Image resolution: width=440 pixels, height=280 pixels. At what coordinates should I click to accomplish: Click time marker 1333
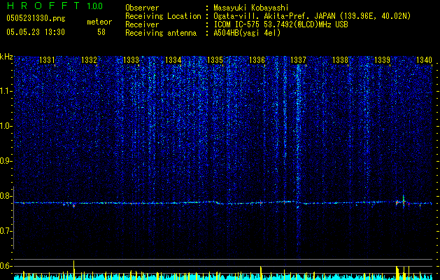(131, 59)
